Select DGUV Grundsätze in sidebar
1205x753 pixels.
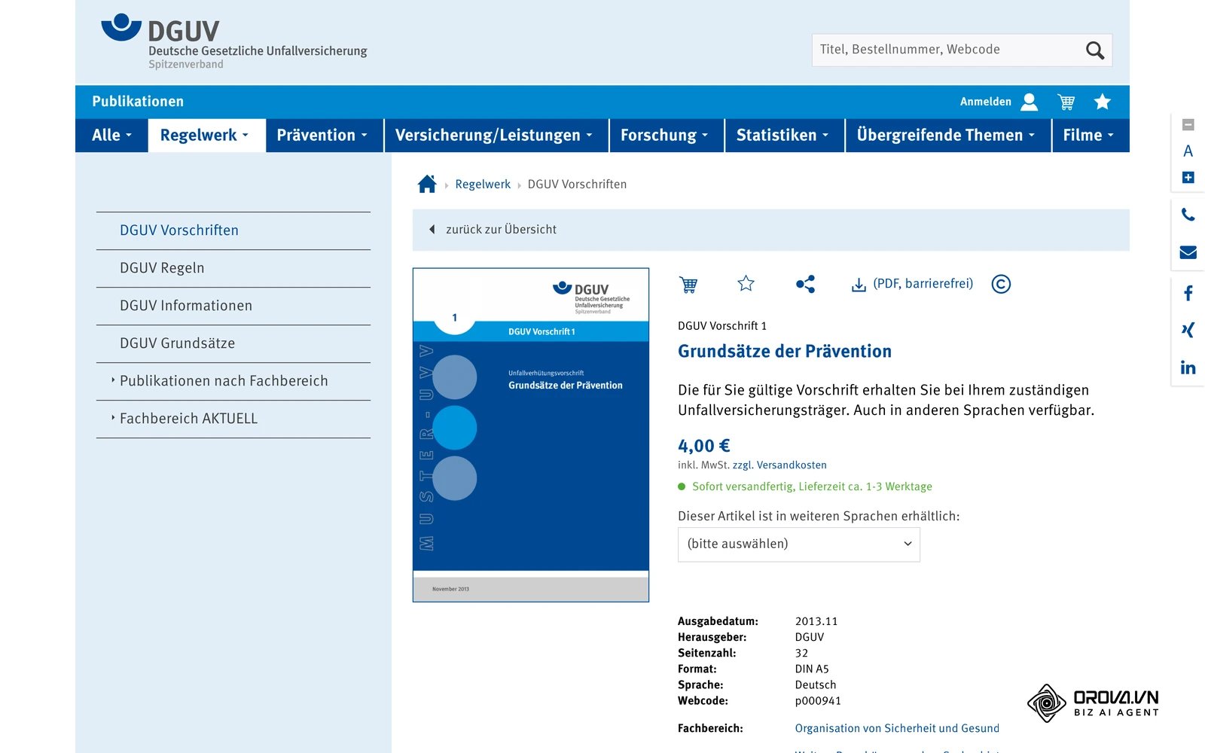click(233, 343)
